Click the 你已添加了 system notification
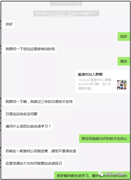The image size is (131, 180). click(66, 14)
